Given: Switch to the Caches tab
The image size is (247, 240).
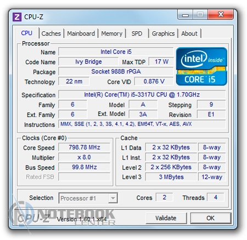Looking at the screenshot, I should [x=51, y=33].
